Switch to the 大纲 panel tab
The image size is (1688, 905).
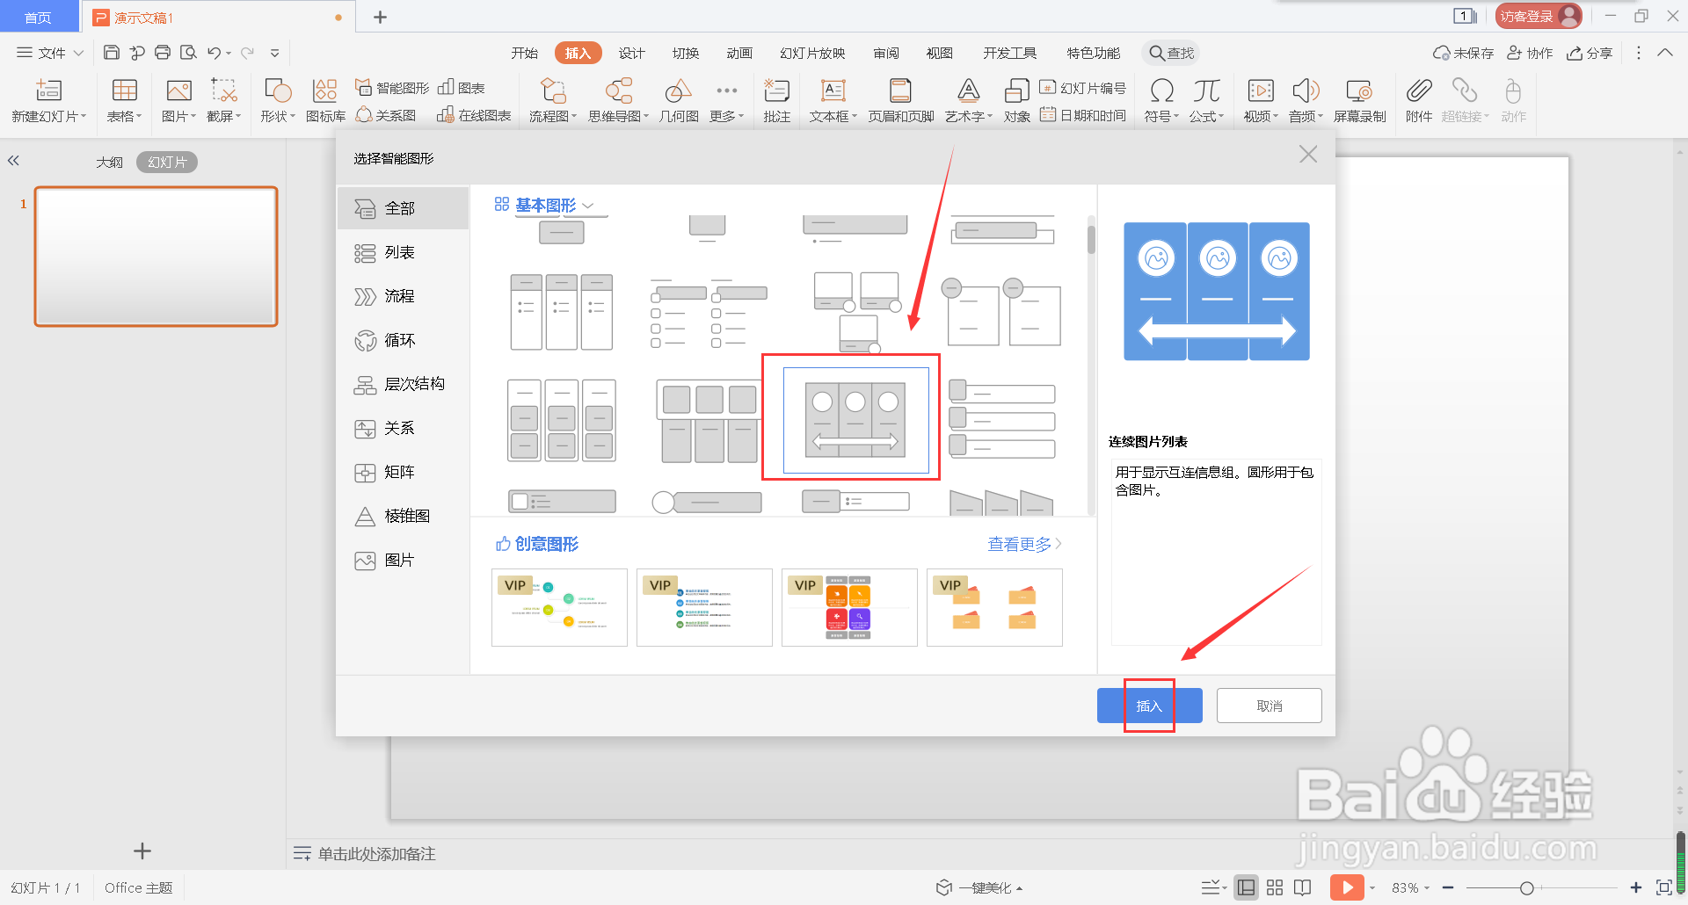(x=109, y=162)
